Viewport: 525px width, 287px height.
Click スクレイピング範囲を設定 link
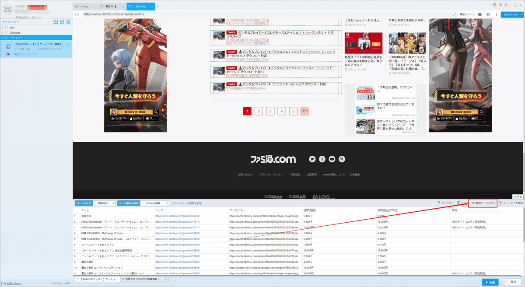coord(187,203)
